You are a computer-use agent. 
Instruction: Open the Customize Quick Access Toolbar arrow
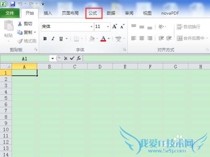point(43,4)
